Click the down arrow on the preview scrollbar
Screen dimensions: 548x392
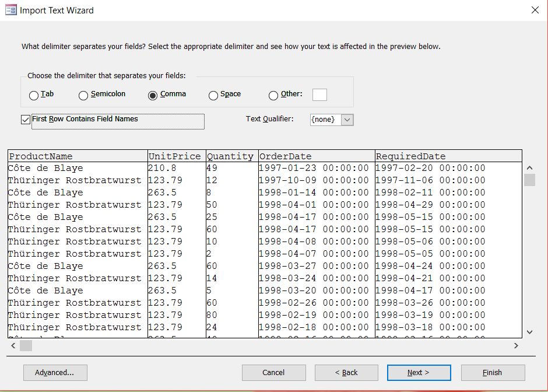529,331
